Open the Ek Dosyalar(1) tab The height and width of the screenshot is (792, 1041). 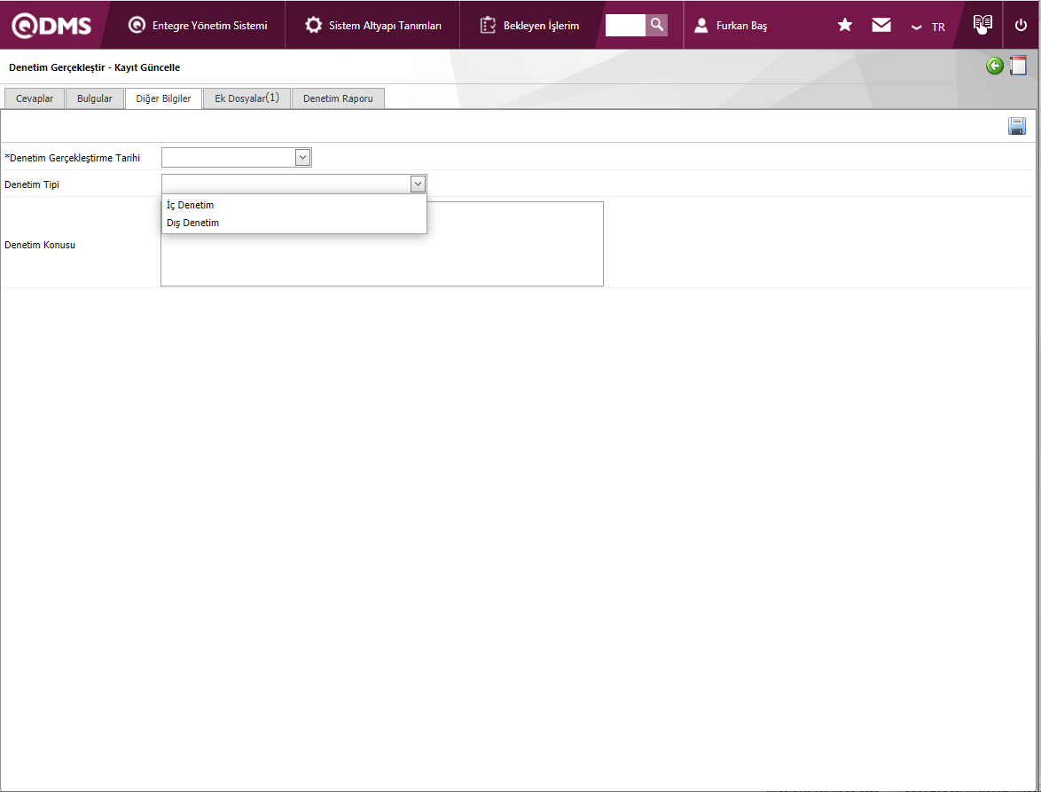coord(247,98)
